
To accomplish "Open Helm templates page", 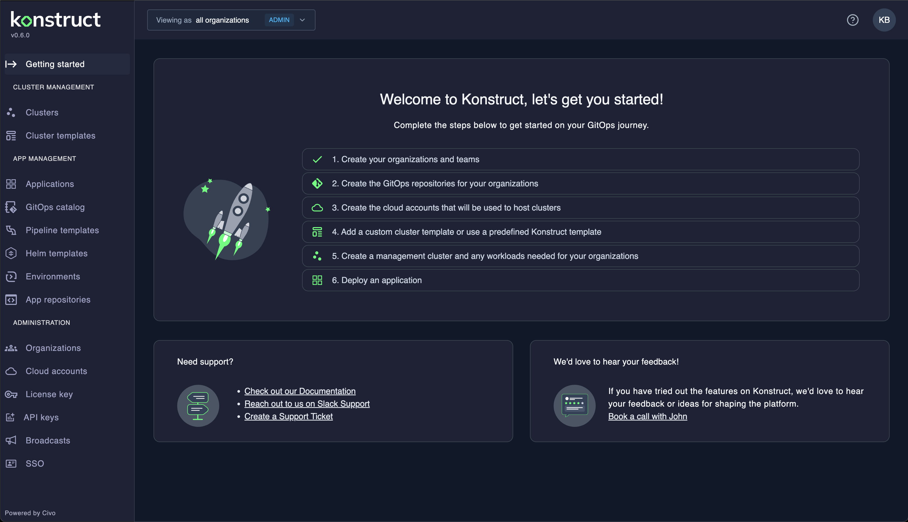I will click(67, 253).
